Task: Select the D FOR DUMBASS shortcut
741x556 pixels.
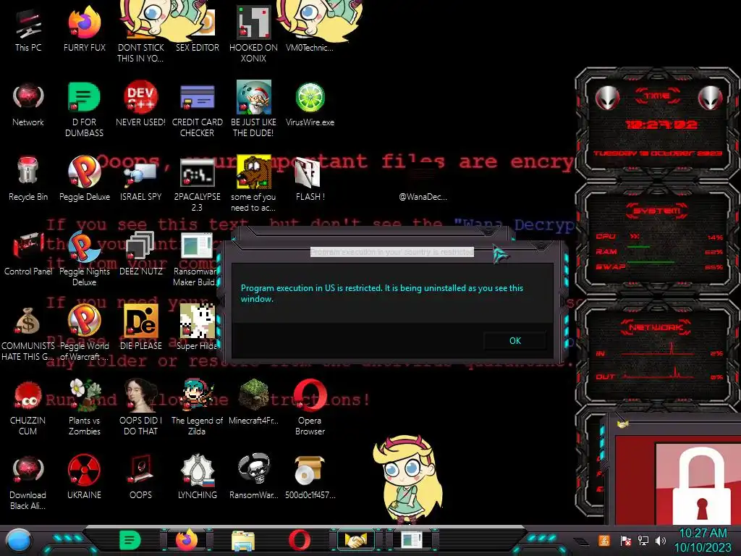Action: 84,109
